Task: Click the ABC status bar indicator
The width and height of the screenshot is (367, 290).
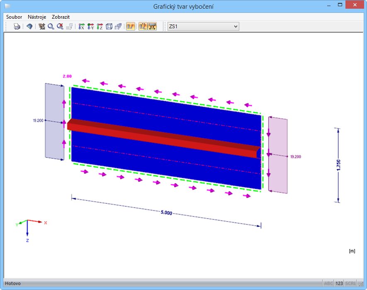Action: click(x=328, y=283)
